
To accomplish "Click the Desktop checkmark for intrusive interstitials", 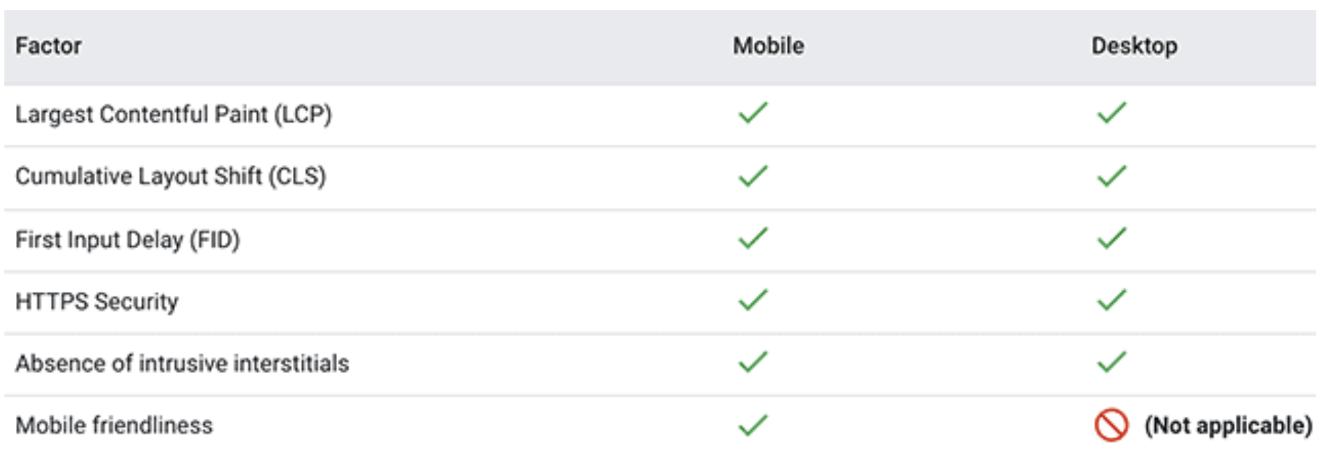I will click(x=1111, y=361).
